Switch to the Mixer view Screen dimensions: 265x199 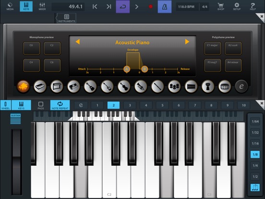click(x=42, y=6)
